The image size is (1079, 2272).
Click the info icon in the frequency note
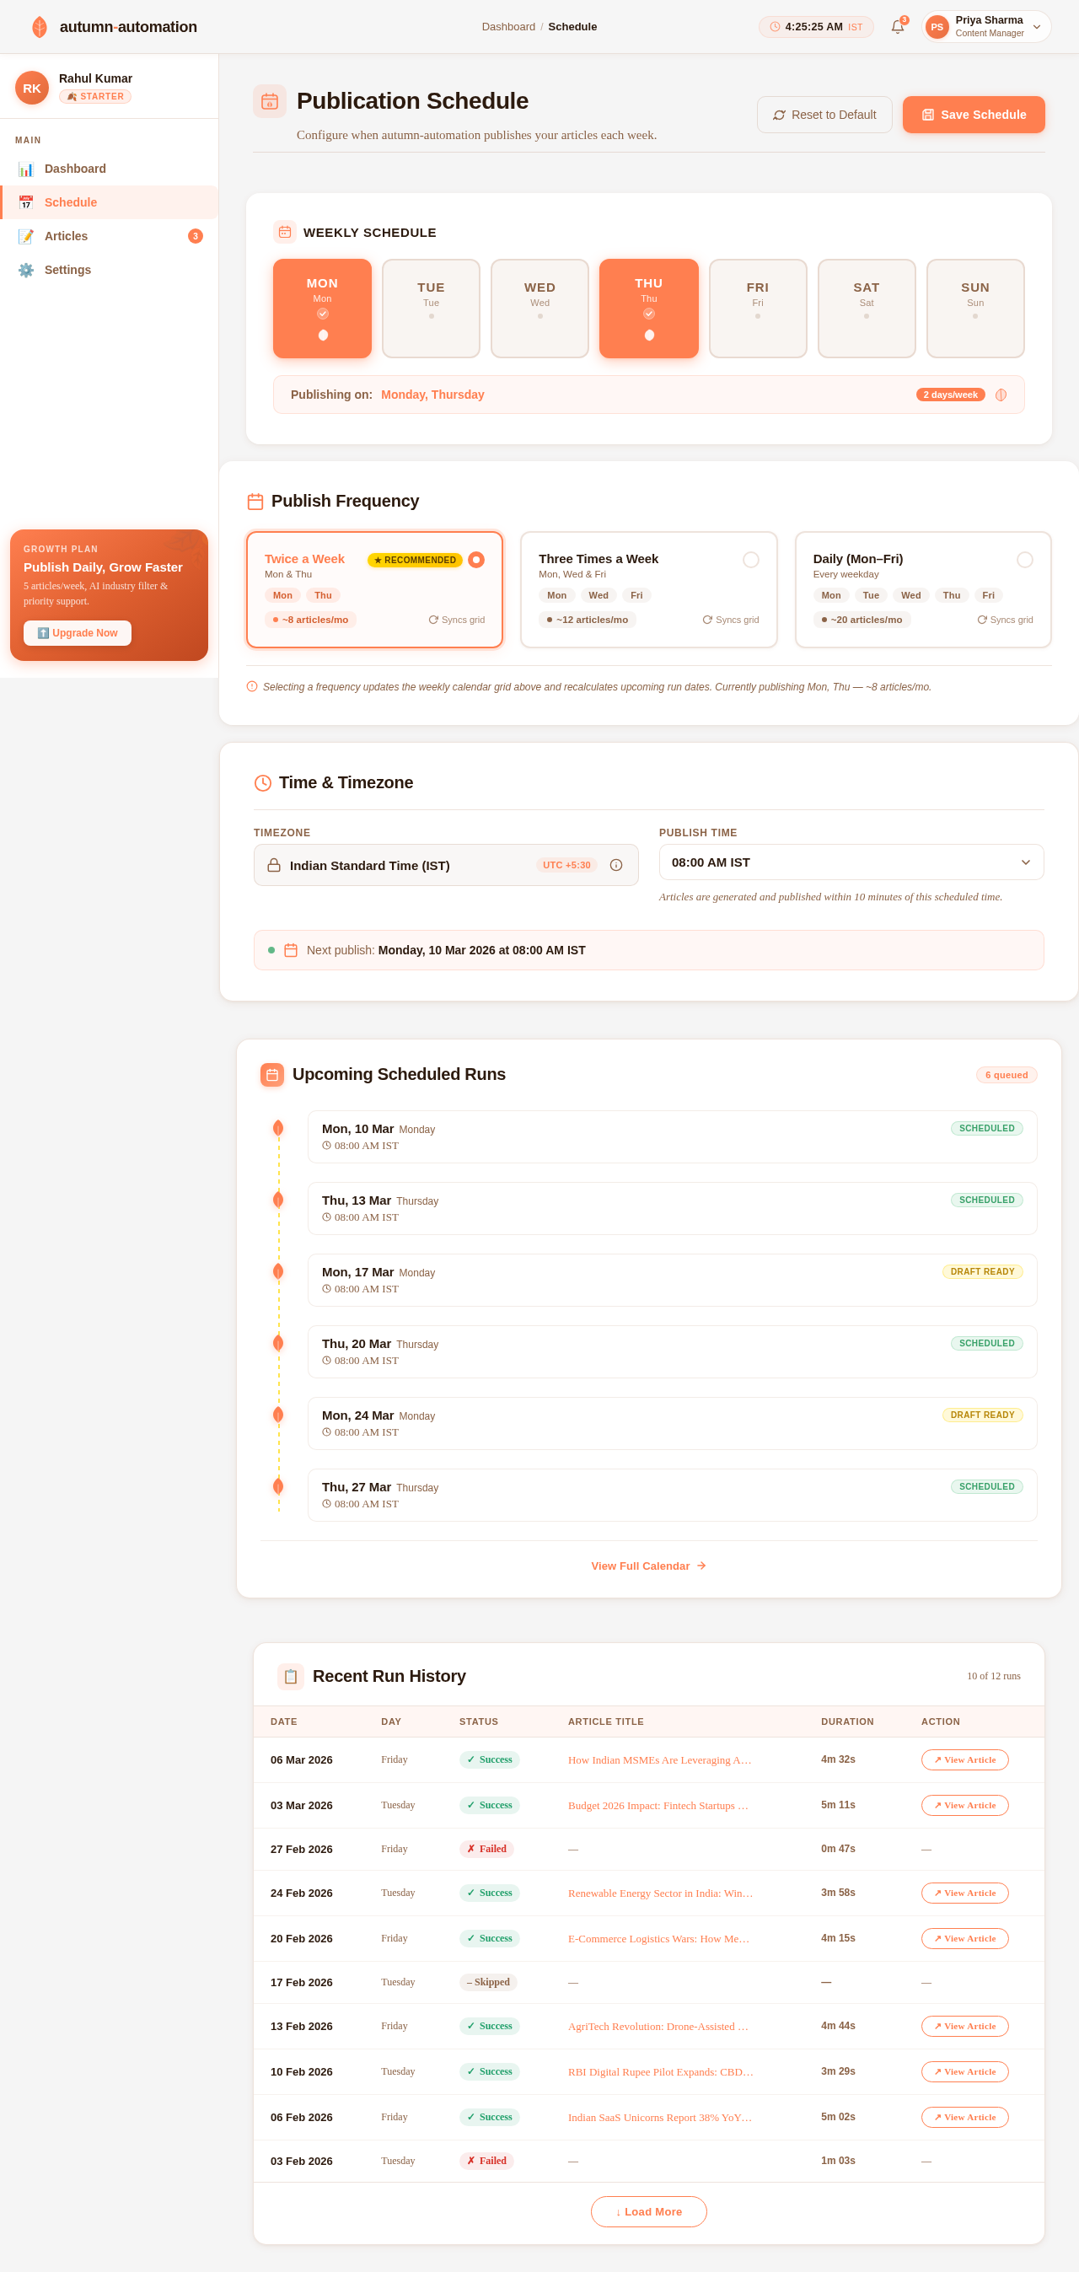252,686
